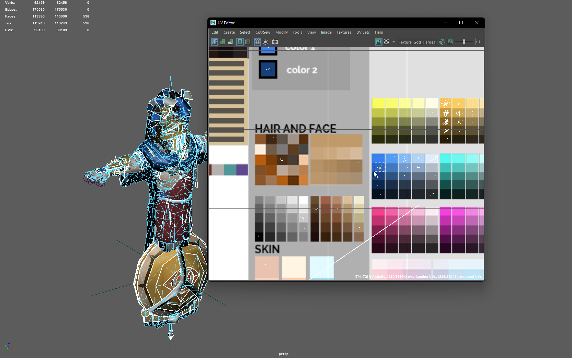Open the Textures menu item
The height and width of the screenshot is (358, 572).
[x=343, y=32]
